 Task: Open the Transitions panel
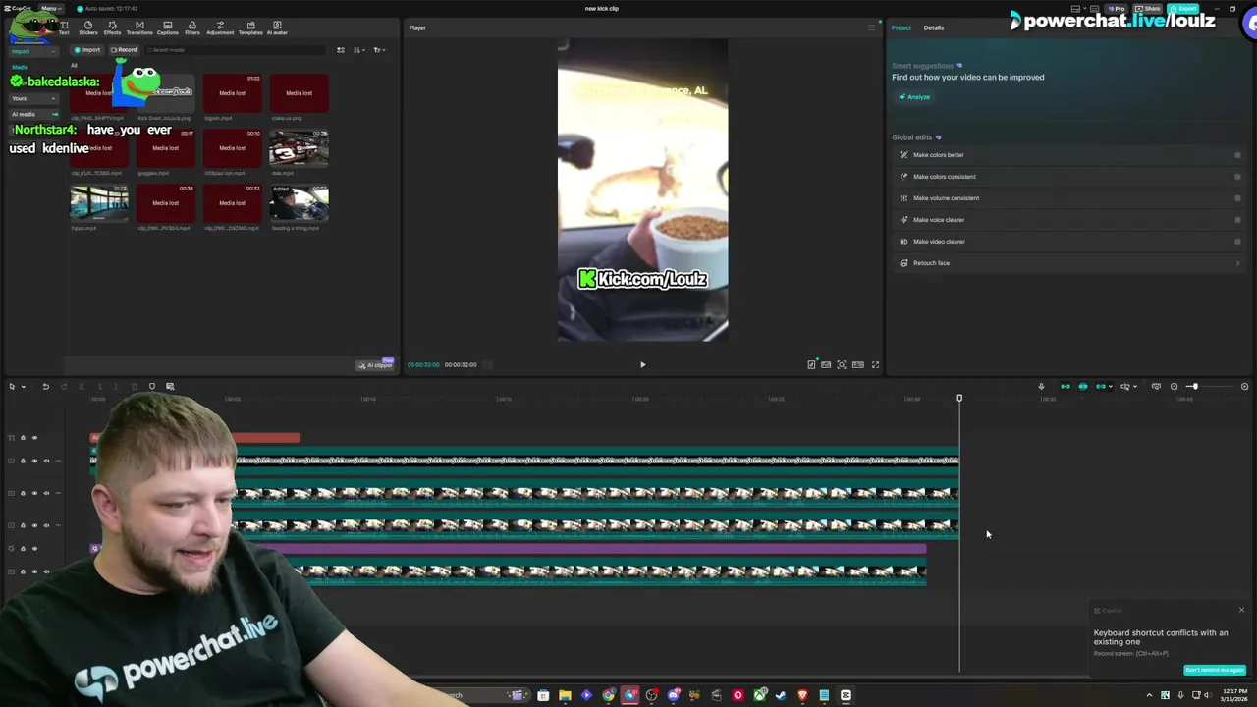pyautogui.click(x=139, y=27)
